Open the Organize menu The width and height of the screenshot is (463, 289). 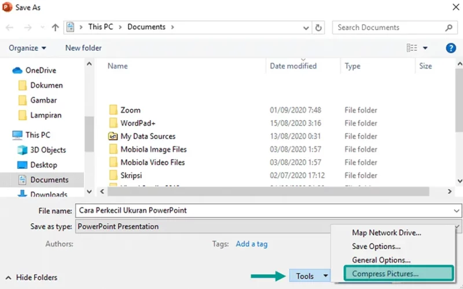coord(27,48)
